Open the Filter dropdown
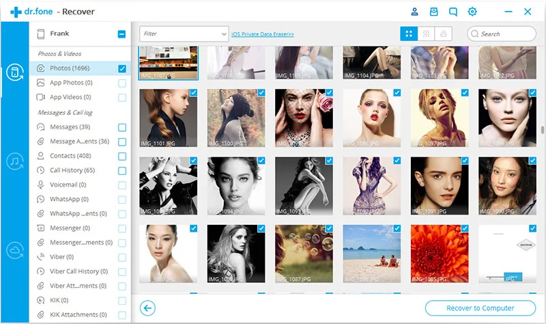 184,33
